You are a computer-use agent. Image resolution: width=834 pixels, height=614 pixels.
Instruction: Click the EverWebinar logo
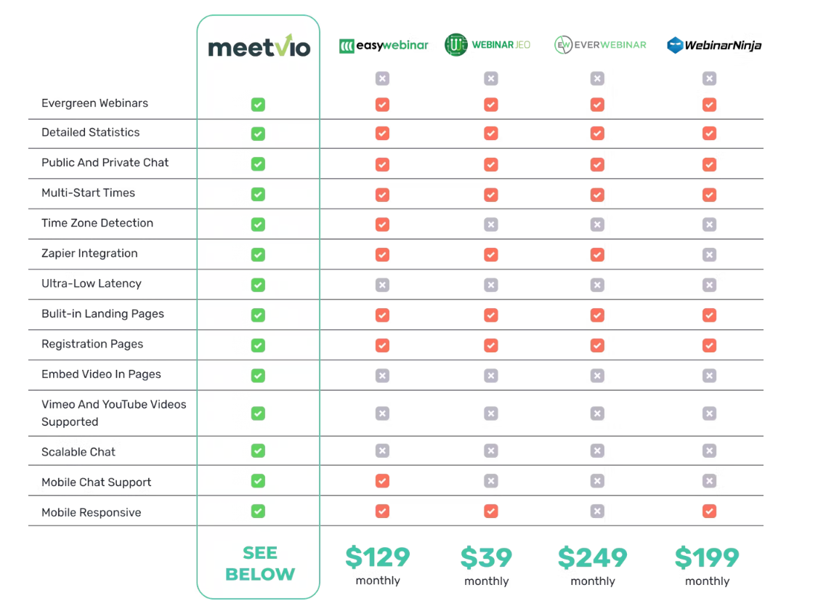pyautogui.click(x=600, y=45)
